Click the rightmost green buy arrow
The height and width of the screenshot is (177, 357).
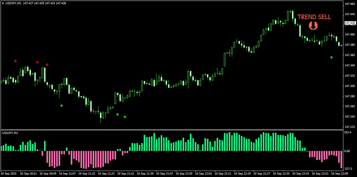tap(331, 58)
